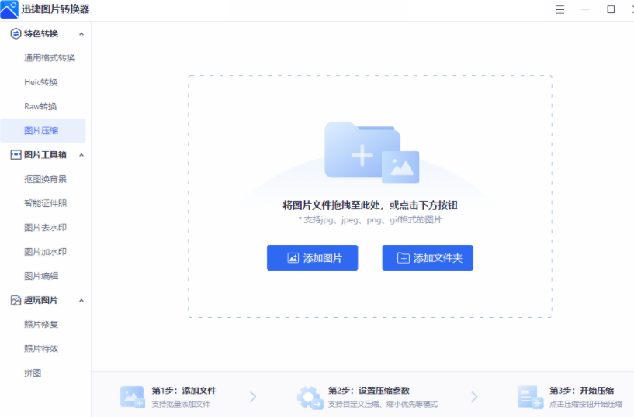Click the 添加文件夹 button
Viewport: 634px width, 417px height.
[428, 257]
